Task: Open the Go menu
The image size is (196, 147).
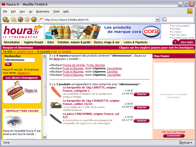Action: [30, 11]
